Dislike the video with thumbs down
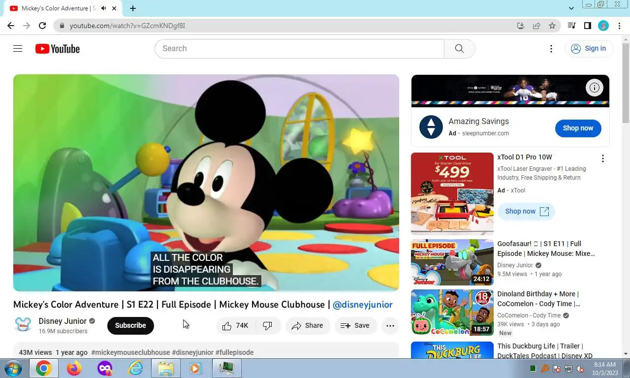Viewport: 630px width, 378px height. 268,326
